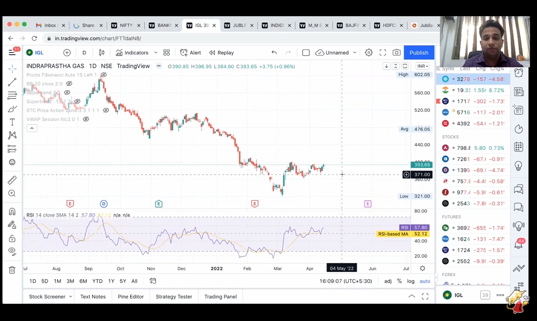The width and height of the screenshot is (537, 321).
Task: Toggle visibility of Pivots Fibonacci indicator
Action: click(x=104, y=75)
